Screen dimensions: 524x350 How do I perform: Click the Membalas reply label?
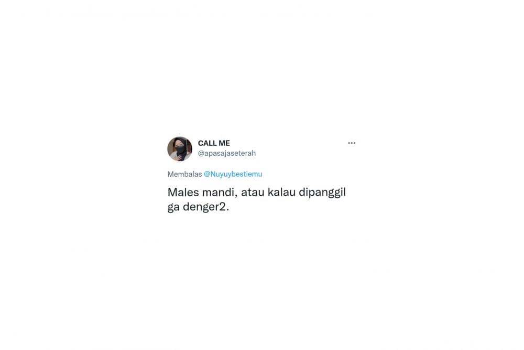[x=184, y=174]
